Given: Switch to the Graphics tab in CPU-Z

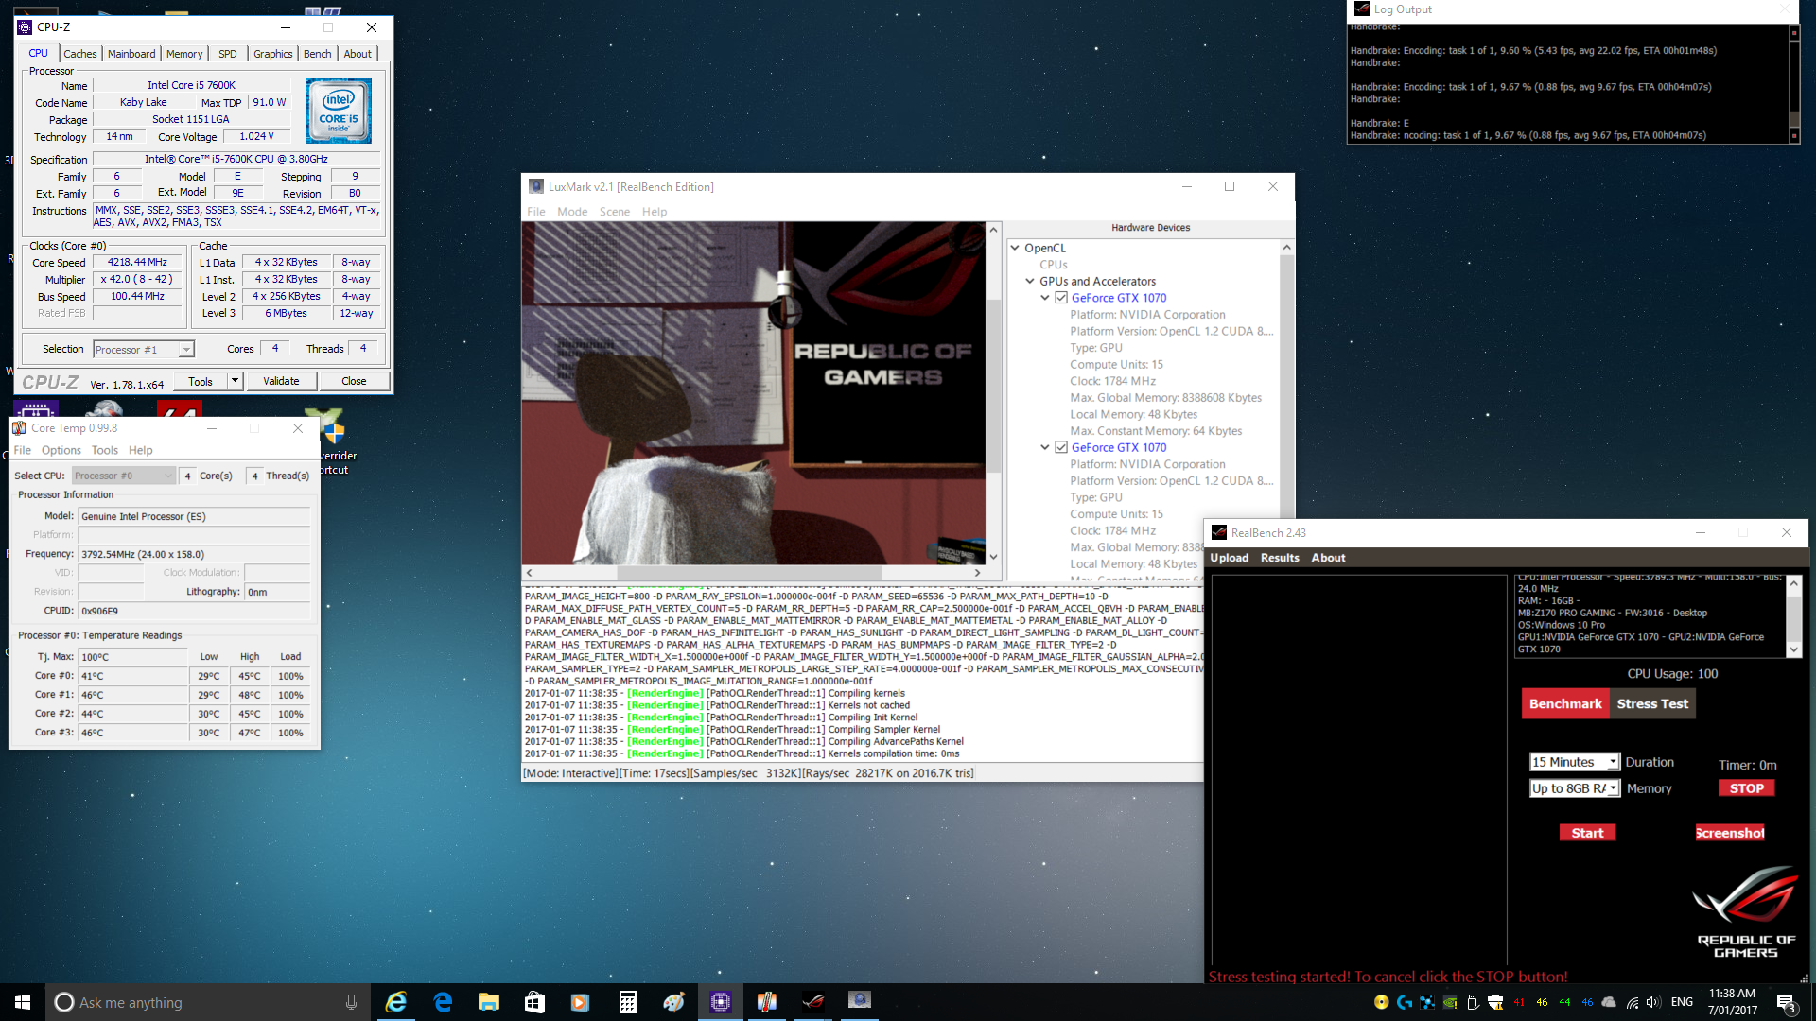Looking at the screenshot, I should click(273, 54).
